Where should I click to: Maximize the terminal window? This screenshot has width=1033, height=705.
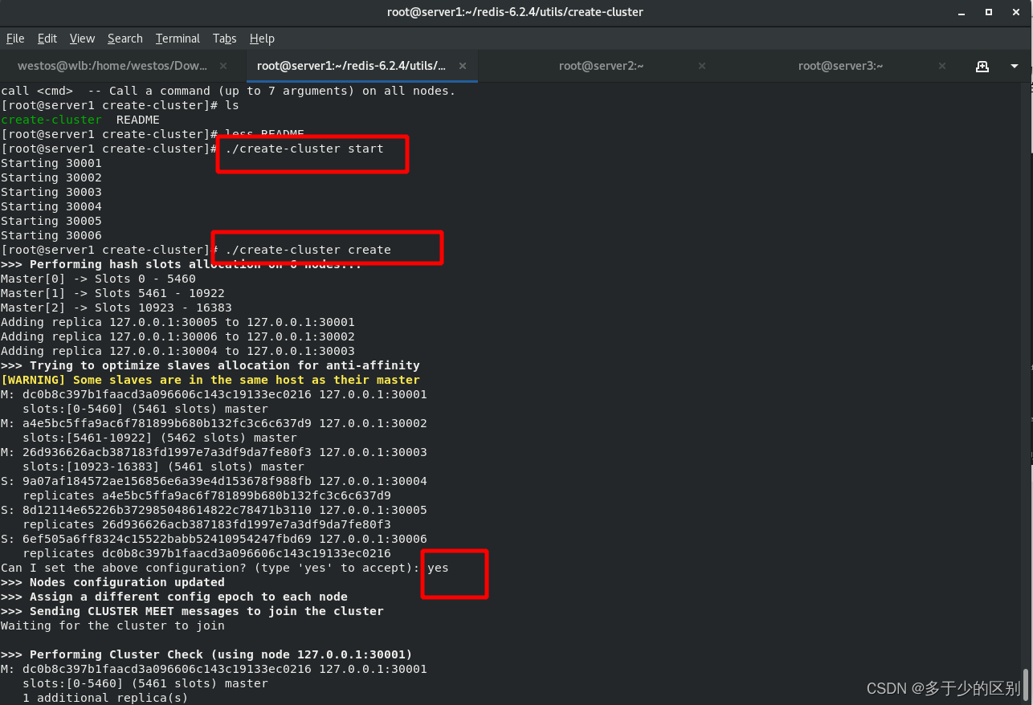[x=989, y=12]
